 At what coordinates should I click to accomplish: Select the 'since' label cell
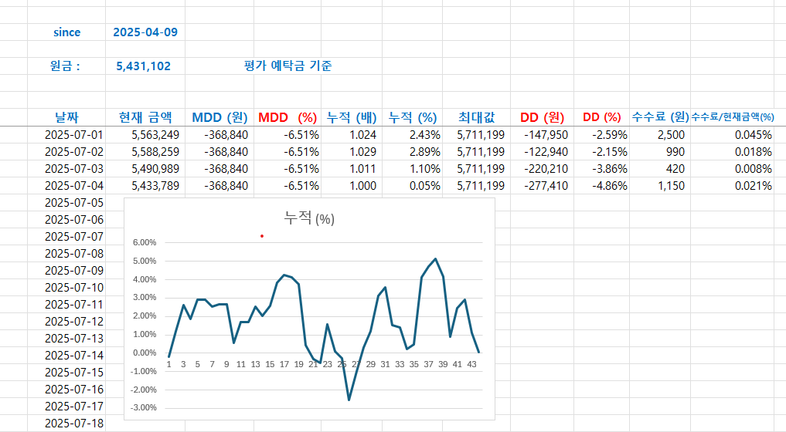pyautogui.click(x=66, y=32)
